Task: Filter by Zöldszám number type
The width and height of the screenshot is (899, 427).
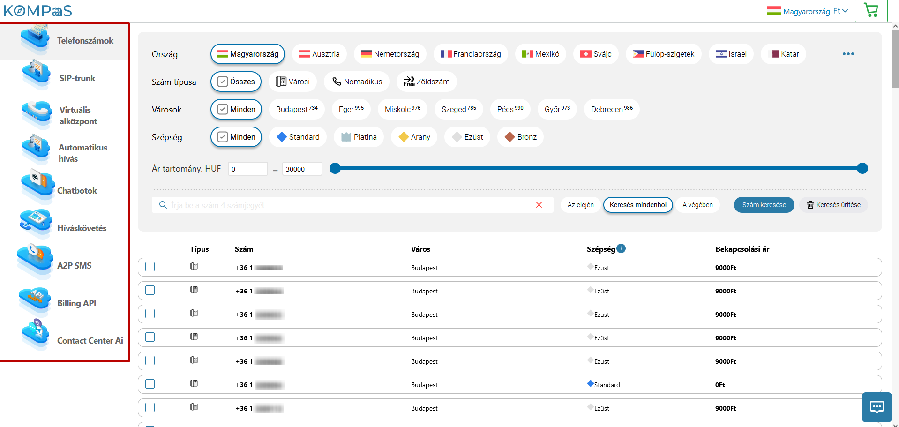Action: click(427, 82)
